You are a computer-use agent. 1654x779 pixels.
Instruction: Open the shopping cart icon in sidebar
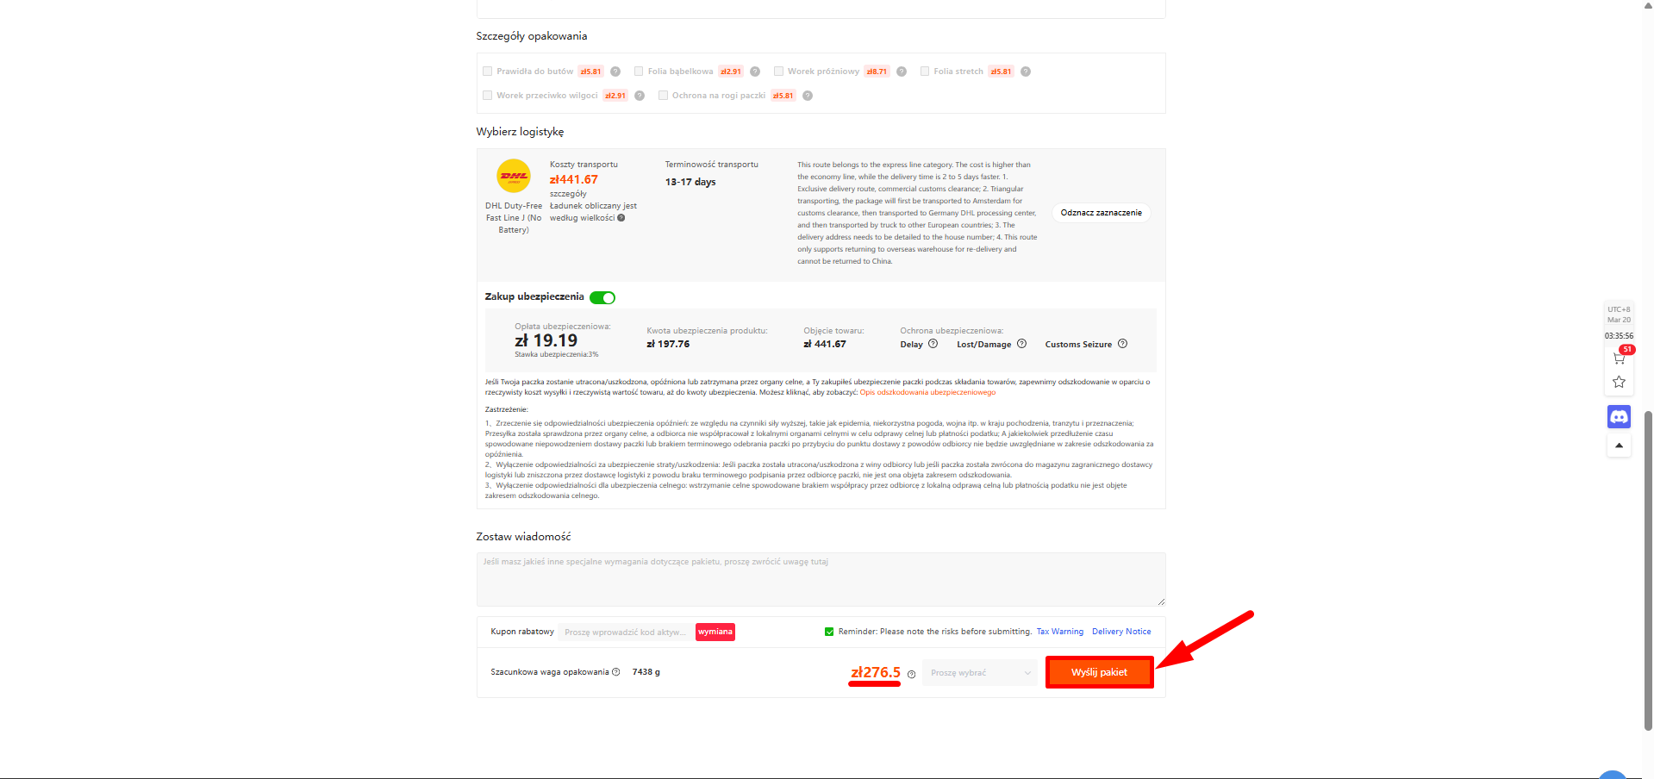click(x=1619, y=358)
